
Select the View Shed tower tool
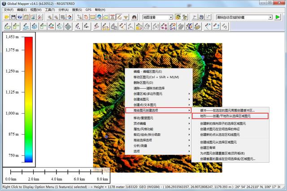tap(113, 17)
